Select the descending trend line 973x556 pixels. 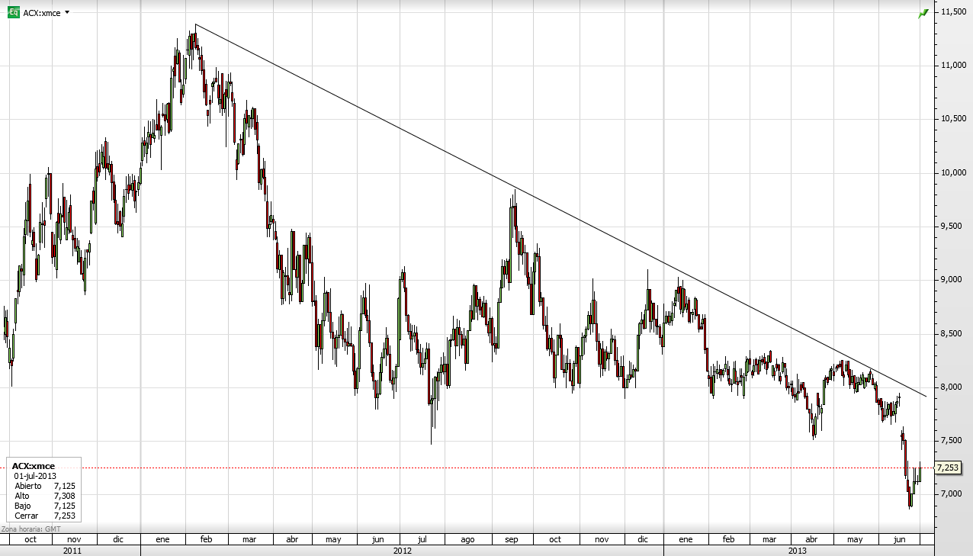[560, 210]
